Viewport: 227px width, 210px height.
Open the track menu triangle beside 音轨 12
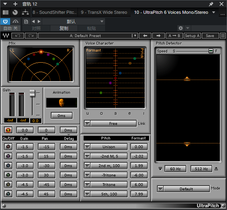pyautogui.click(x=5, y=4)
